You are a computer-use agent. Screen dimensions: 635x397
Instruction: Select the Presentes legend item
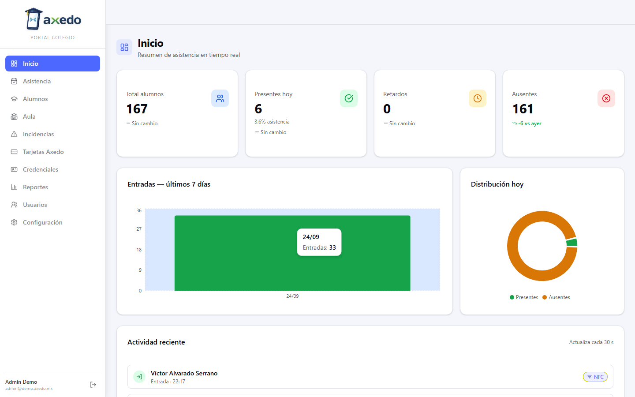click(x=524, y=297)
